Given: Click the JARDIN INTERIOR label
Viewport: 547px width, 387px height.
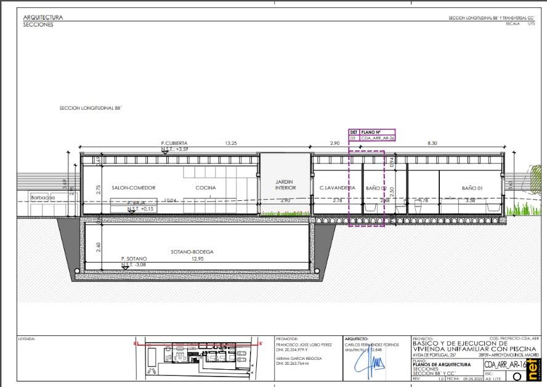Looking at the screenshot, I should tap(285, 185).
